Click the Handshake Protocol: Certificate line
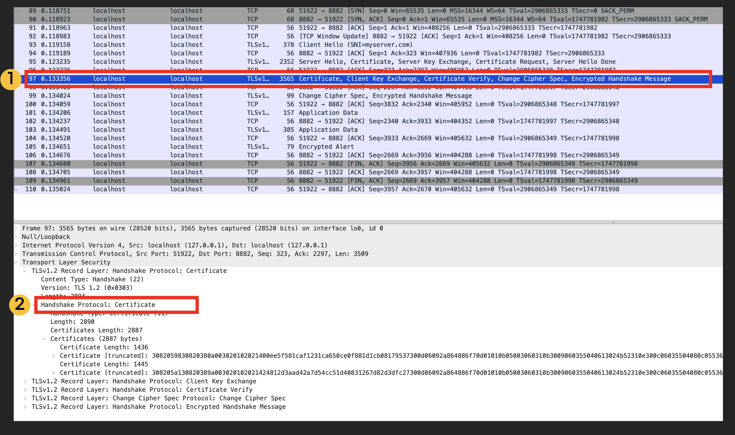The height and width of the screenshot is (435, 735). pyautogui.click(x=98, y=305)
